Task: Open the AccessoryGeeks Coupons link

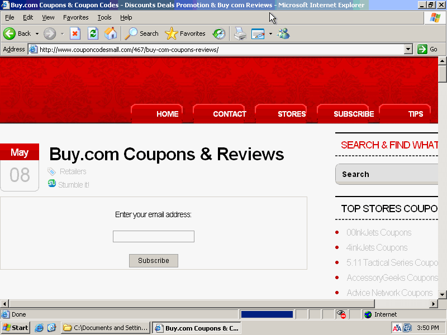Action: [392, 277]
